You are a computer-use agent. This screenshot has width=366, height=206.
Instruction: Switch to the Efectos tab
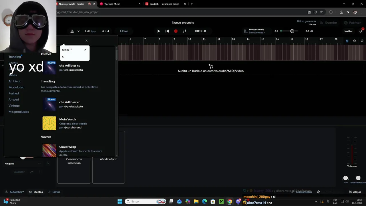tap(36, 192)
